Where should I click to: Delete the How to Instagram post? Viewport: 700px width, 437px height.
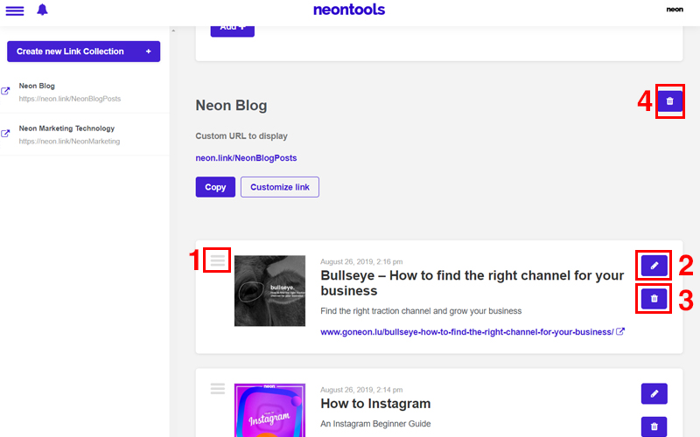click(654, 427)
